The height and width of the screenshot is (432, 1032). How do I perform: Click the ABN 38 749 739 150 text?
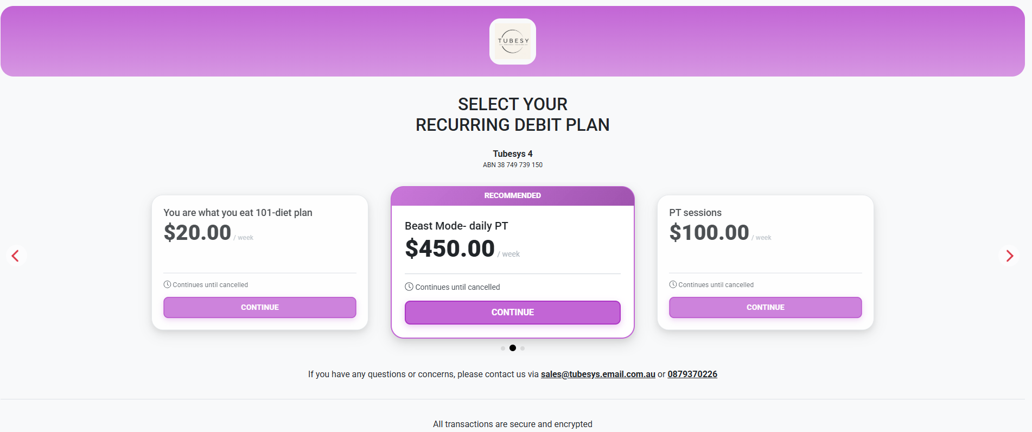[513, 165]
